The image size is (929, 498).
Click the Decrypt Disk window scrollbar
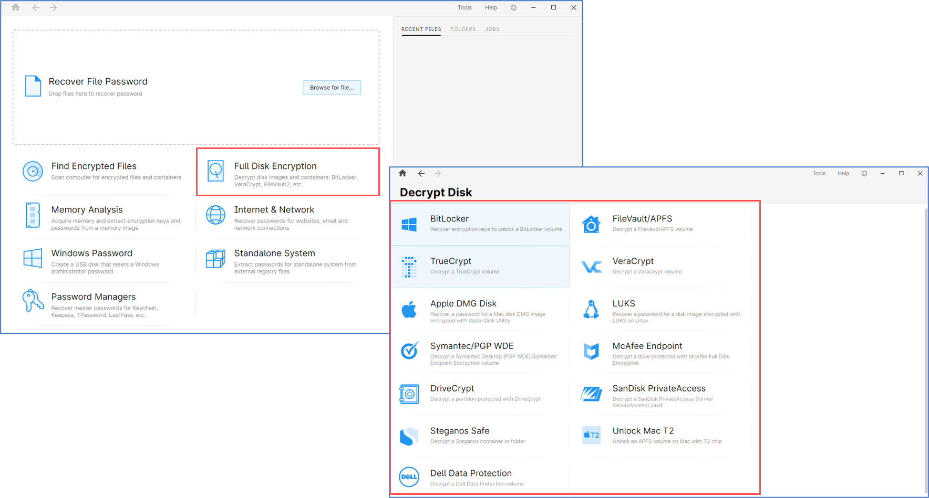coord(926,350)
